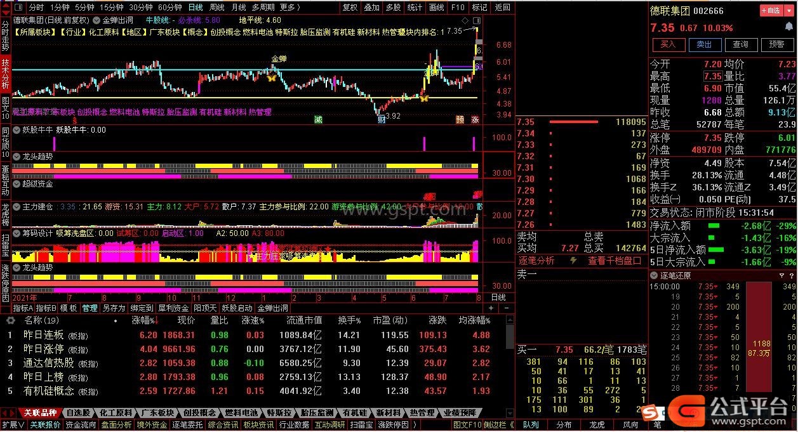Click the lightning bolt icon beside 逐笔分析
This screenshot has height=432, width=798.
tap(575, 261)
